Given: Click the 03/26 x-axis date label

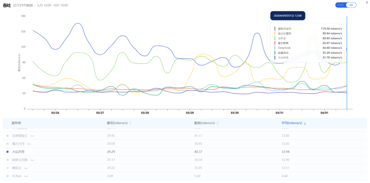Looking at the screenshot, I should (55, 113).
